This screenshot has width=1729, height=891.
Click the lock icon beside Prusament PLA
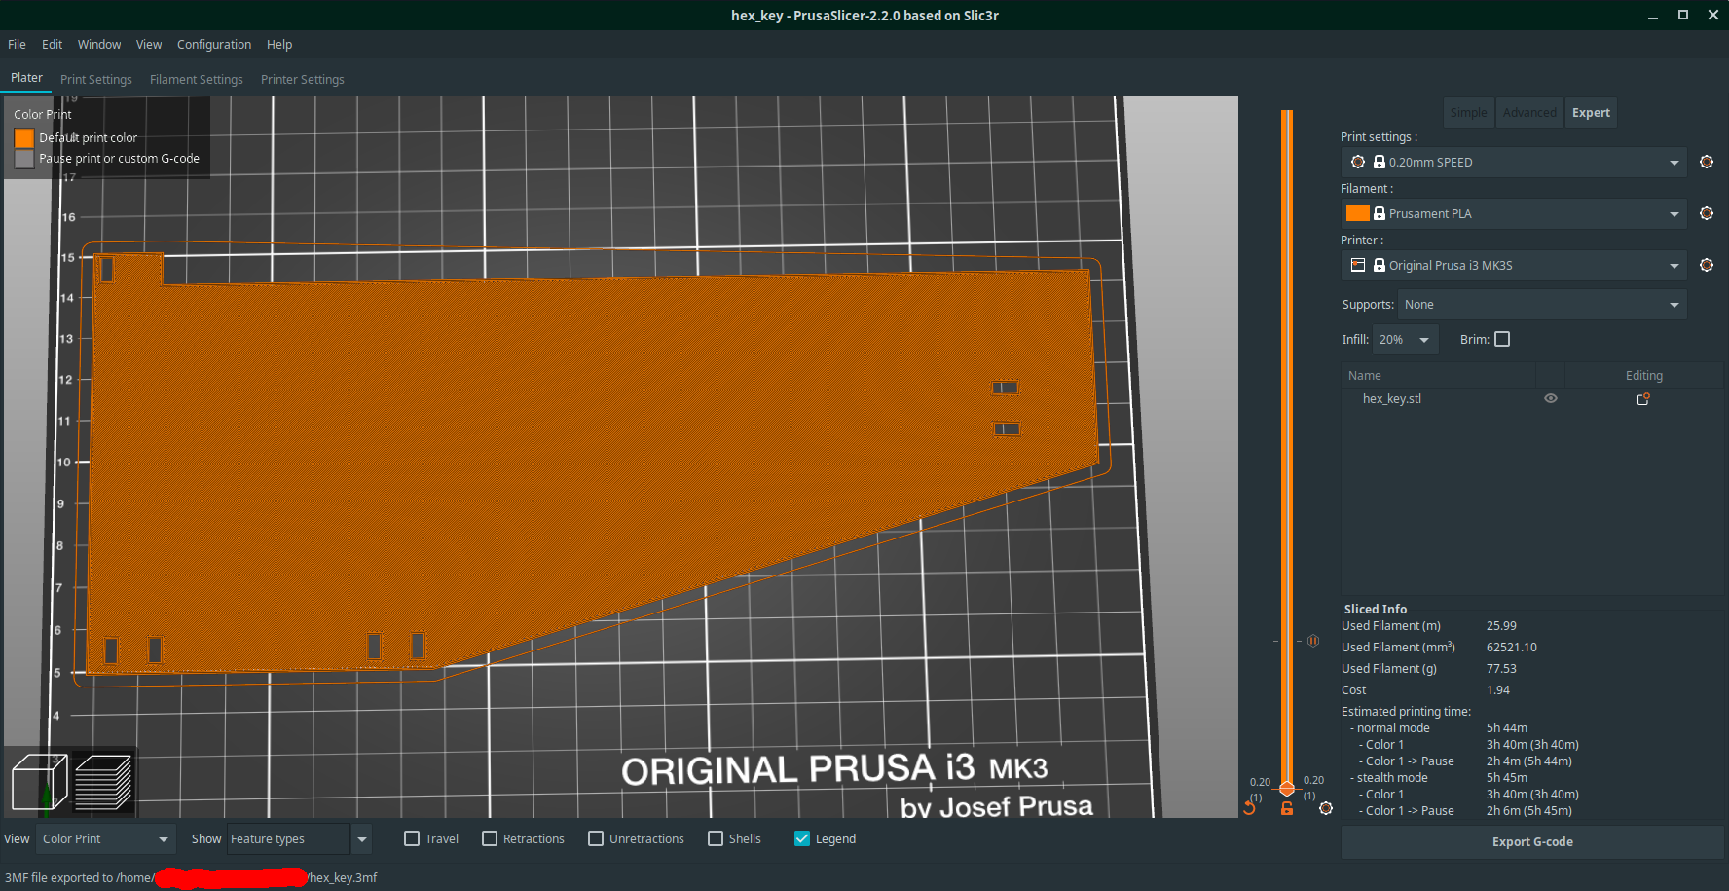click(1380, 213)
